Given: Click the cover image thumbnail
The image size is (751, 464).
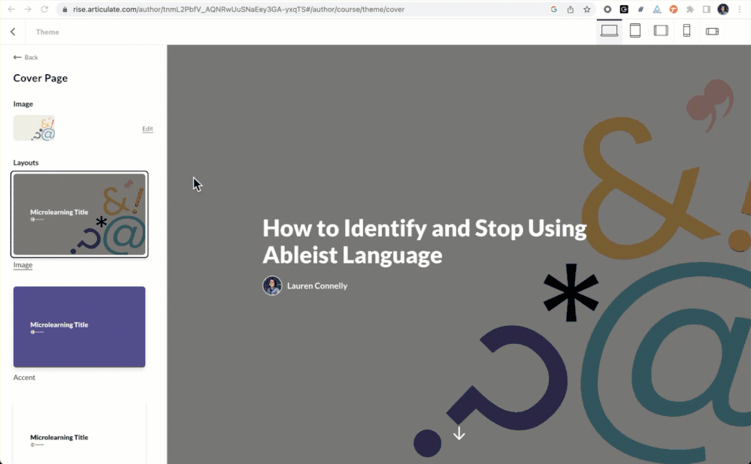Looking at the screenshot, I should (x=34, y=128).
